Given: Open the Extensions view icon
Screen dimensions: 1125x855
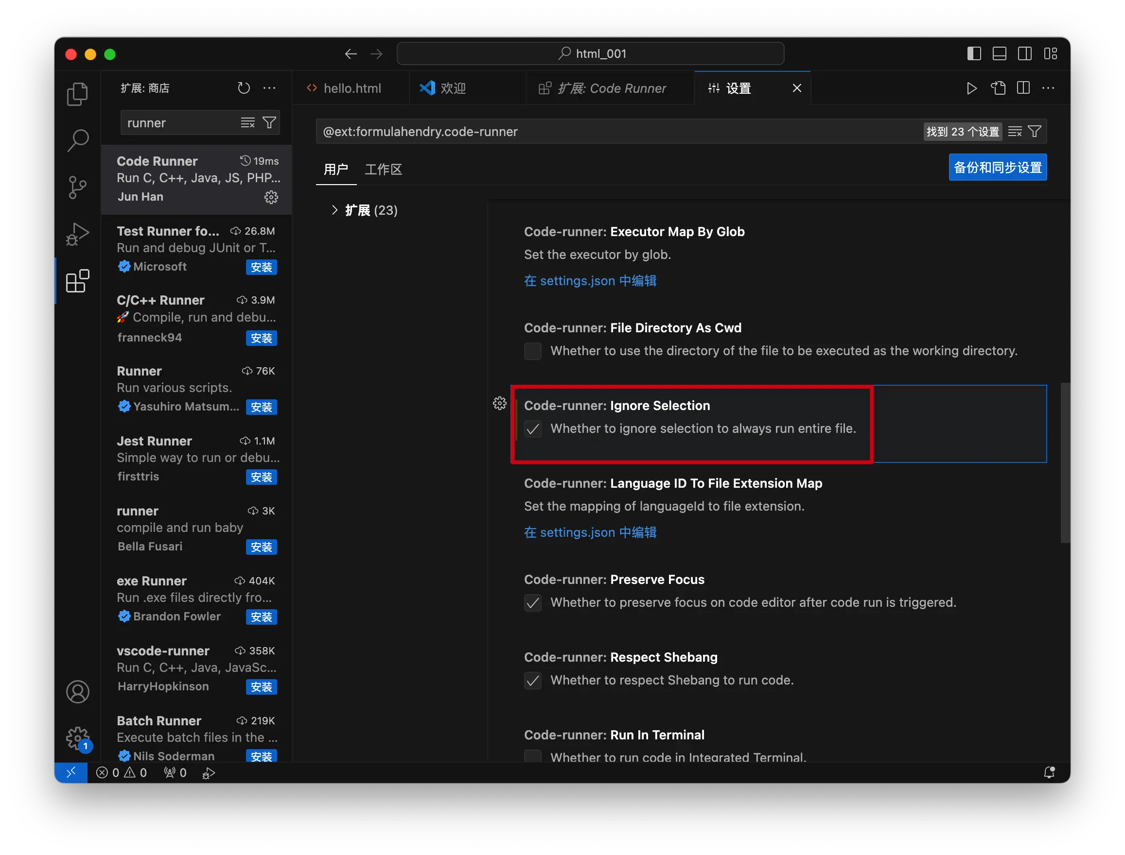Looking at the screenshot, I should click(77, 281).
